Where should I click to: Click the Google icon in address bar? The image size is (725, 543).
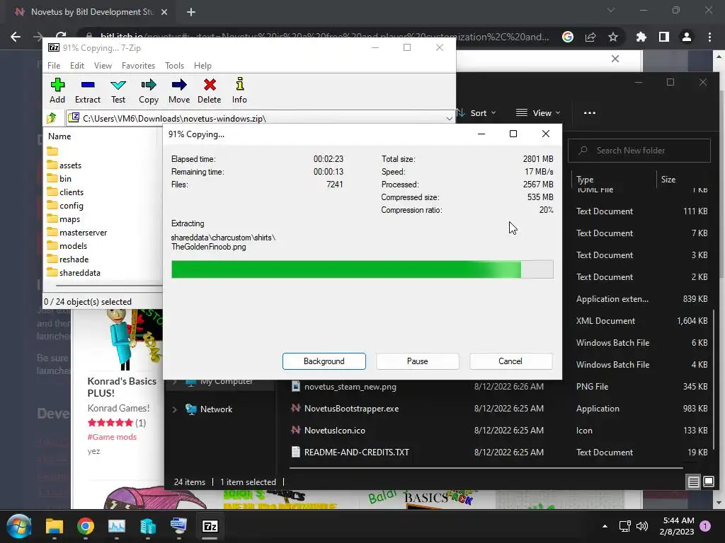(x=568, y=37)
